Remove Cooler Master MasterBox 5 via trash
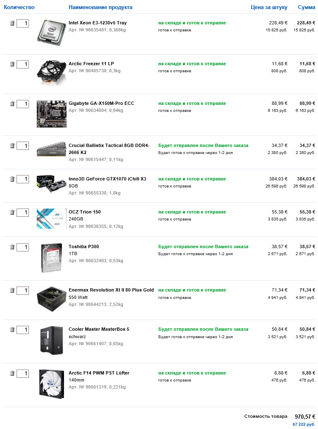The height and width of the screenshot is (429, 318). point(12,329)
